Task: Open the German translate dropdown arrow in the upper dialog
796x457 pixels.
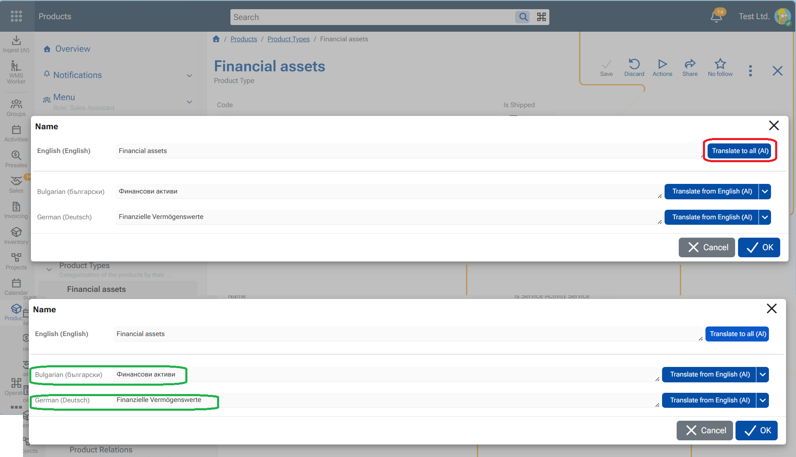Action: 765,217
